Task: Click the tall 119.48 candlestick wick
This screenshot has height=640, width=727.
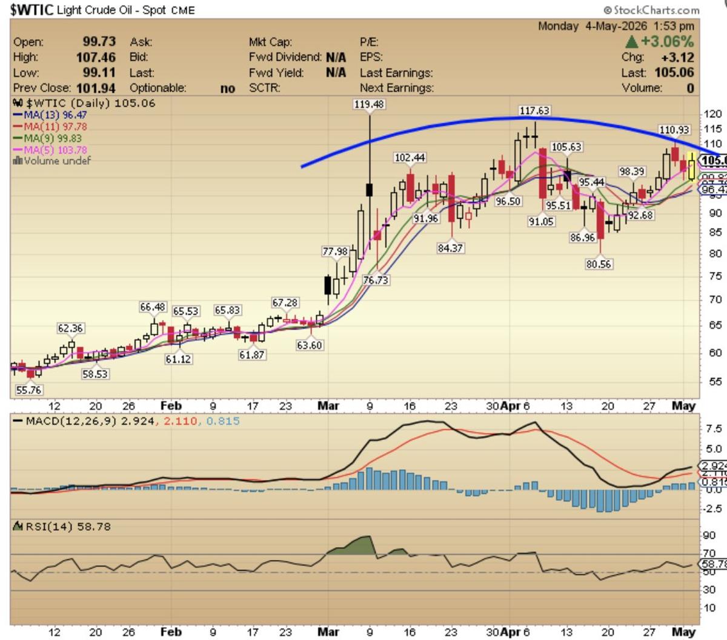Action: click(x=369, y=148)
